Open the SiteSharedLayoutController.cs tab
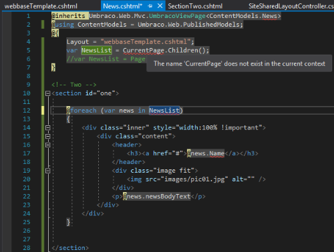334x252 pixels. click(x=291, y=6)
